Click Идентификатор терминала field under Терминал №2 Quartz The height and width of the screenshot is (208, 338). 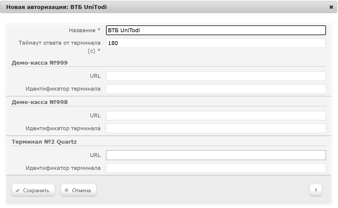pyautogui.click(x=216, y=168)
